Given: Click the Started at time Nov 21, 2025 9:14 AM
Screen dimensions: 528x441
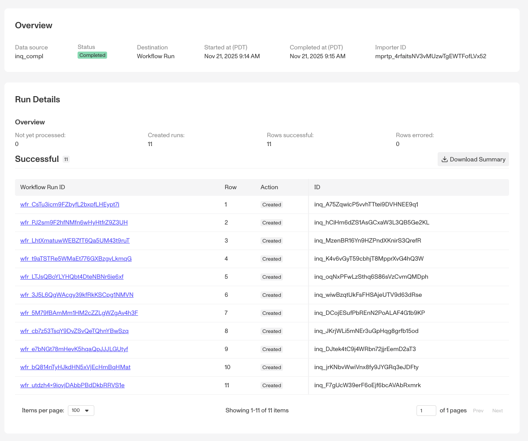Looking at the screenshot, I should click(232, 56).
